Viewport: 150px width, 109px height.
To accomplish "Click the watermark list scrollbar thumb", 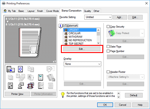I will coord(98,34).
